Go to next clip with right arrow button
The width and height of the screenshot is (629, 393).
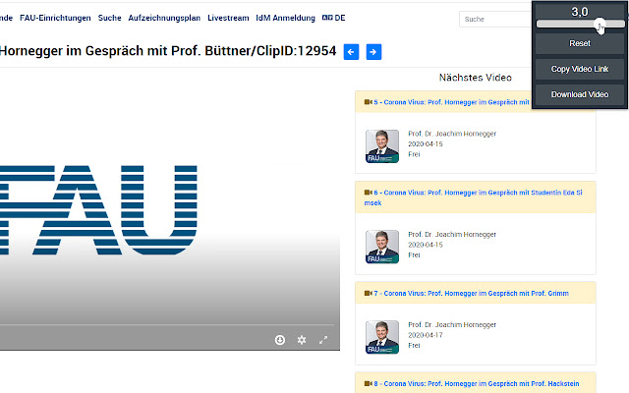point(373,52)
